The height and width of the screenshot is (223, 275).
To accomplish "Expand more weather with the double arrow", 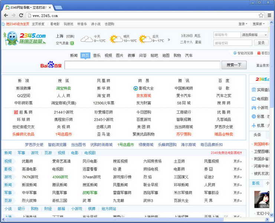I will tap(169, 40).
